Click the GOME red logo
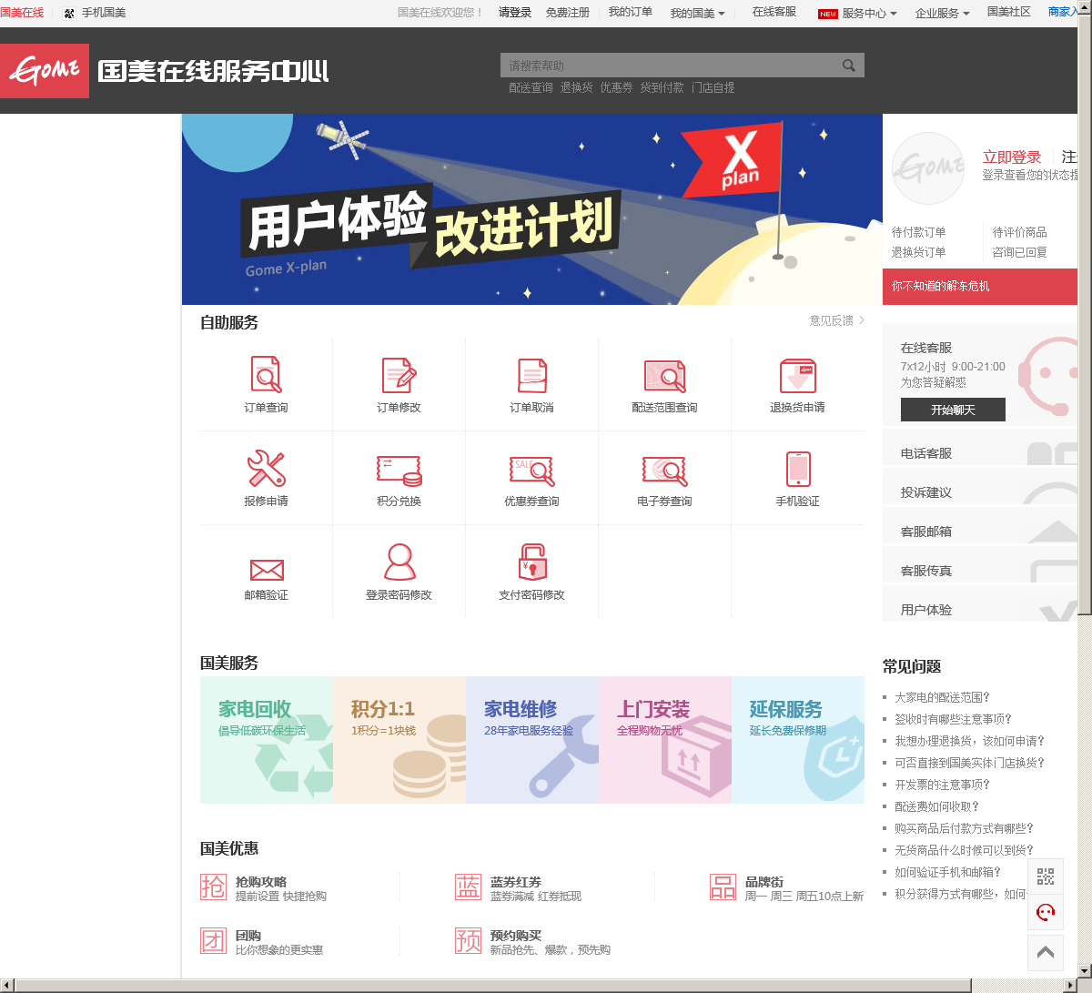 45,71
